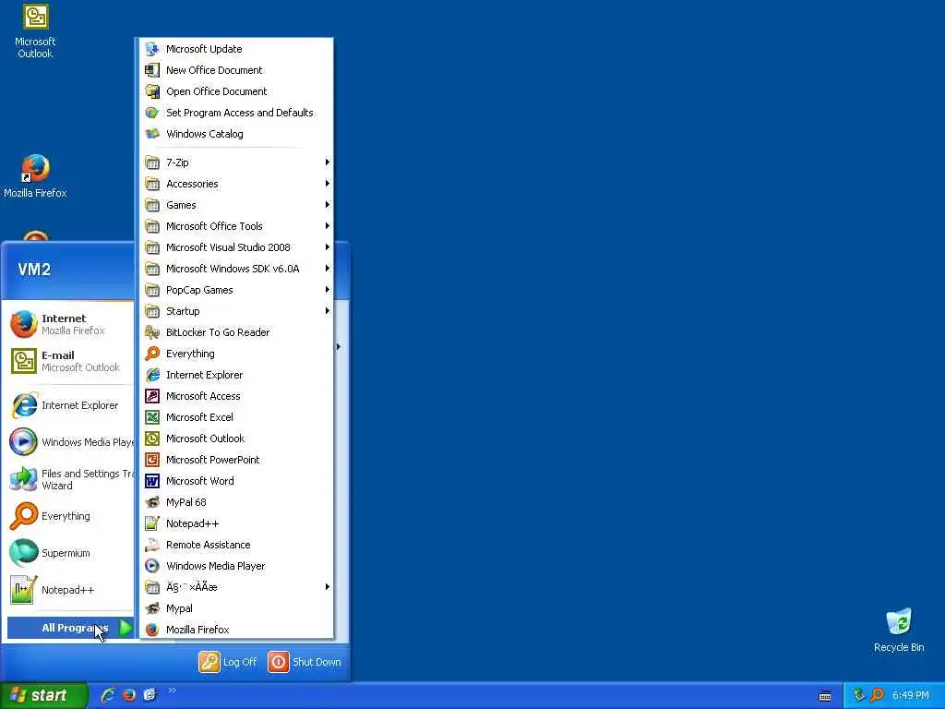This screenshot has height=709, width=945.
Task: Select Microsoft Outlook desktop icon
Action: pos(35,31)
